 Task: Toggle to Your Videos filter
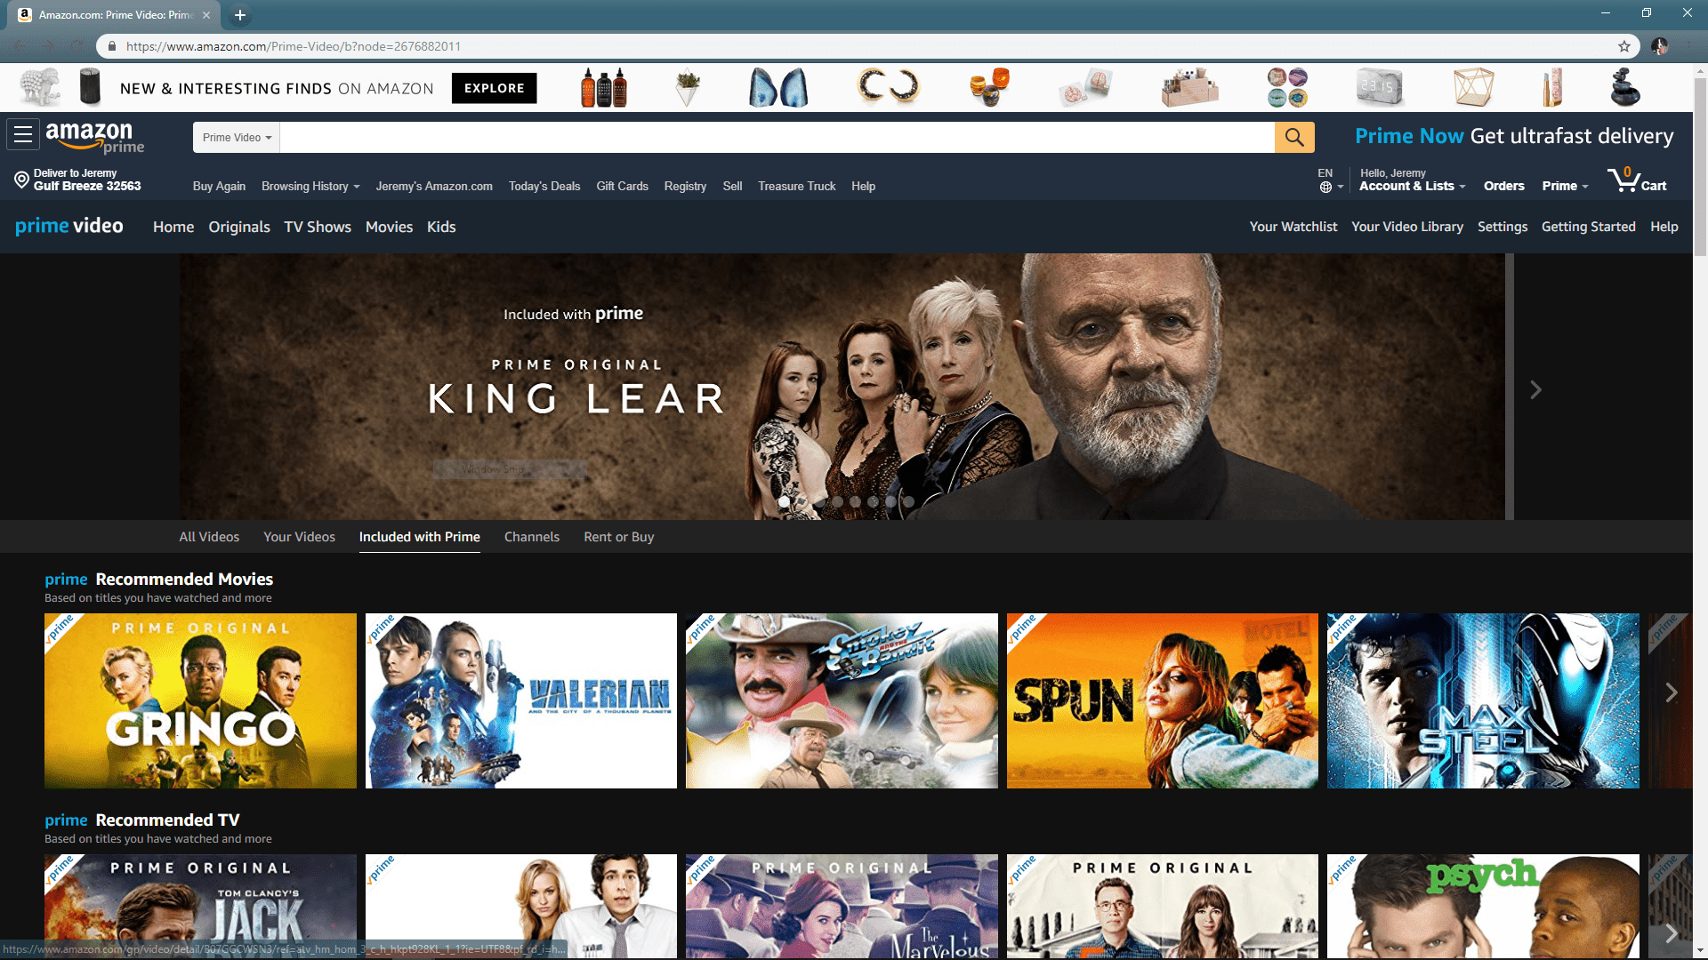tap(298, 537)
